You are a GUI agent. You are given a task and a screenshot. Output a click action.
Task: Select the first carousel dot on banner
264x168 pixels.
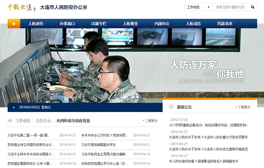pos(125,97)
